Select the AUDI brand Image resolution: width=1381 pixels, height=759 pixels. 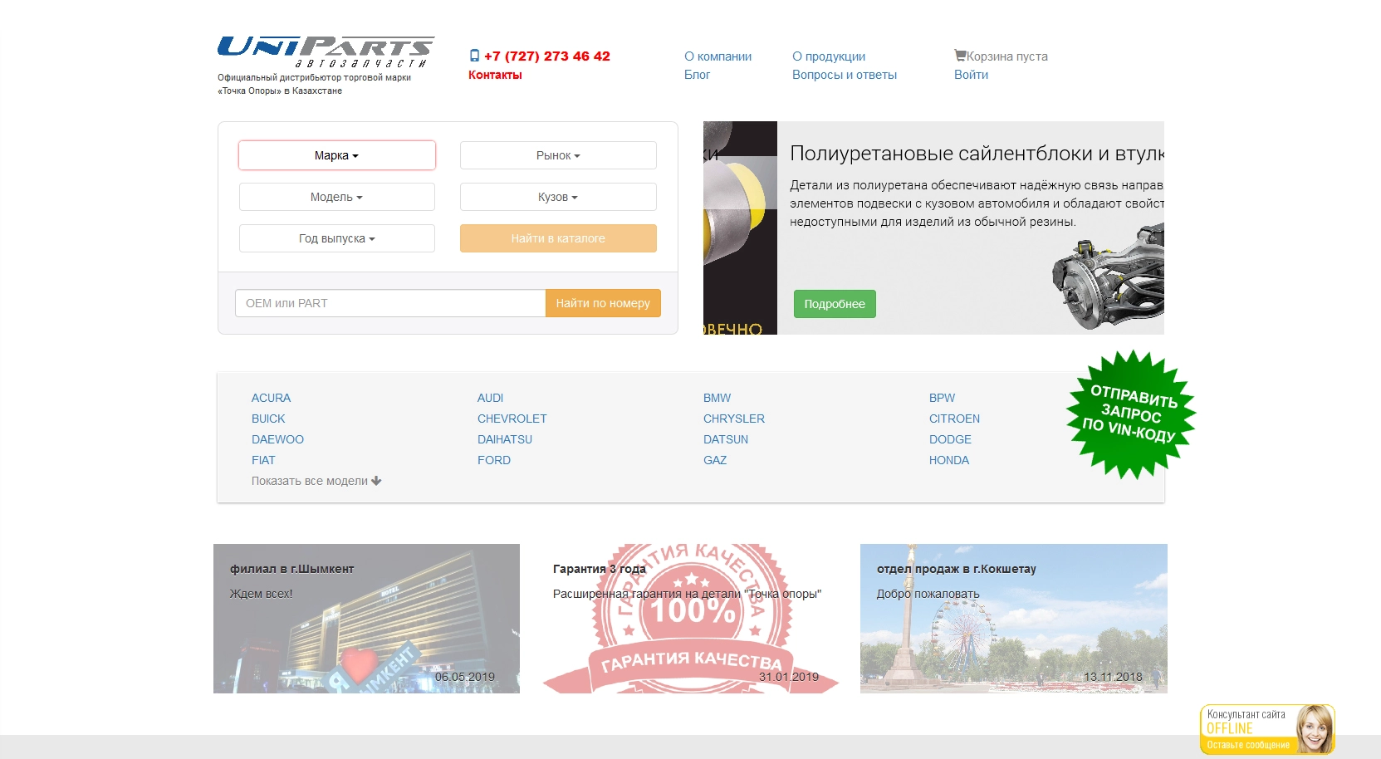pyautogui.click(x=490, y=398)
